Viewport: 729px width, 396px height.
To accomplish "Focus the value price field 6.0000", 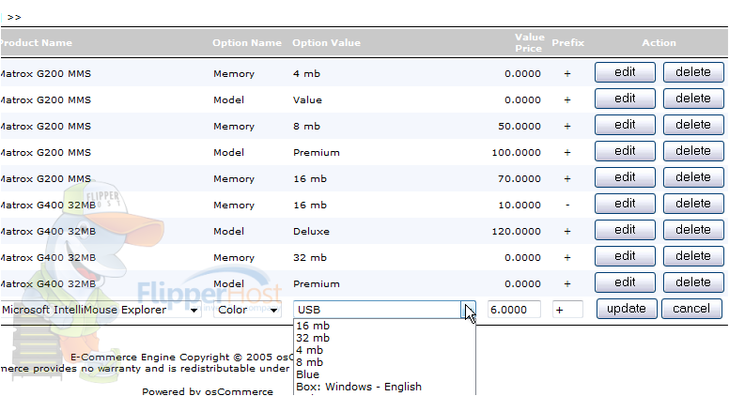I will 514,310.
